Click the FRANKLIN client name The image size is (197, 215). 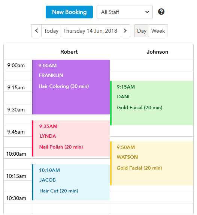click(x=51, y=75)
